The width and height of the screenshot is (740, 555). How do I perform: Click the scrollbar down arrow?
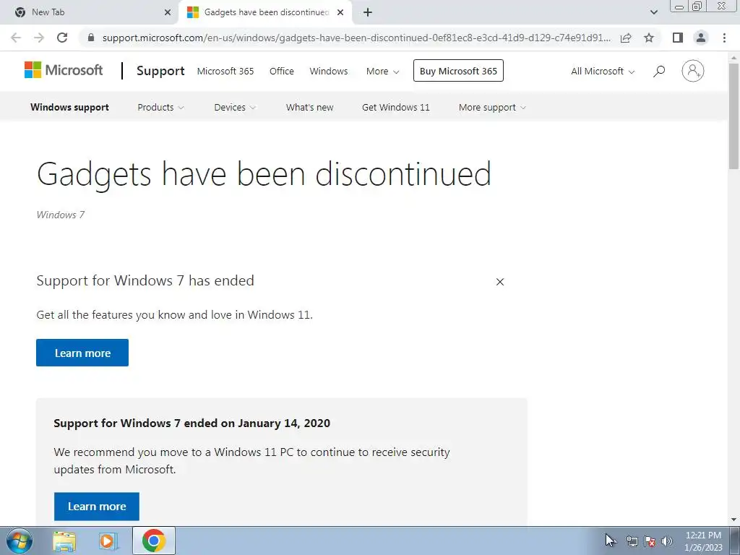pos(733,520)
